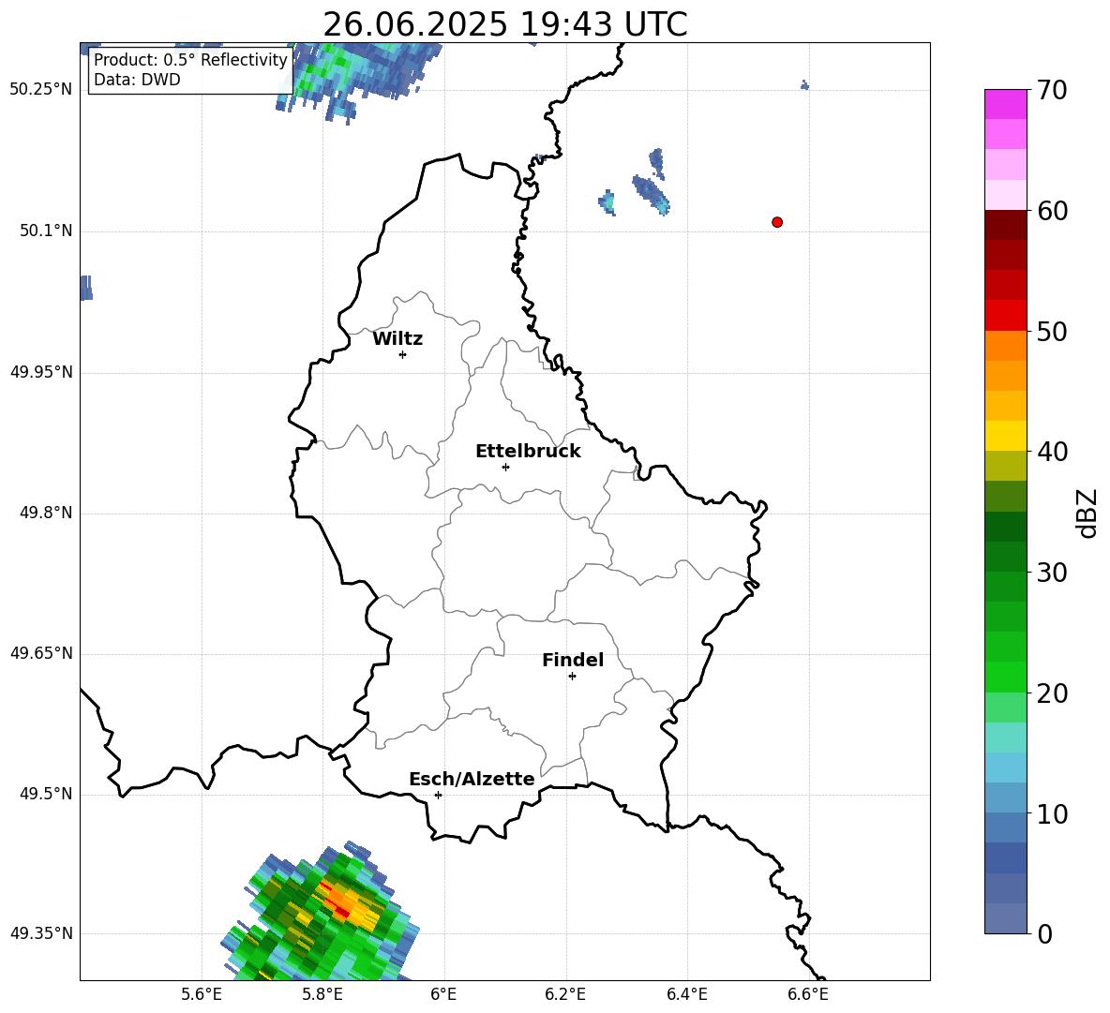
Task: Click the orange colorbar swatch just below 50
Action: point(1006,346)
